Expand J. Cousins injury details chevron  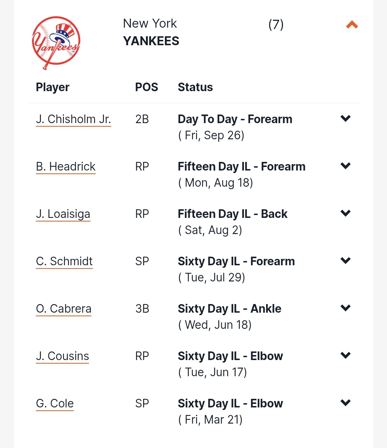[x=345, y=355]
